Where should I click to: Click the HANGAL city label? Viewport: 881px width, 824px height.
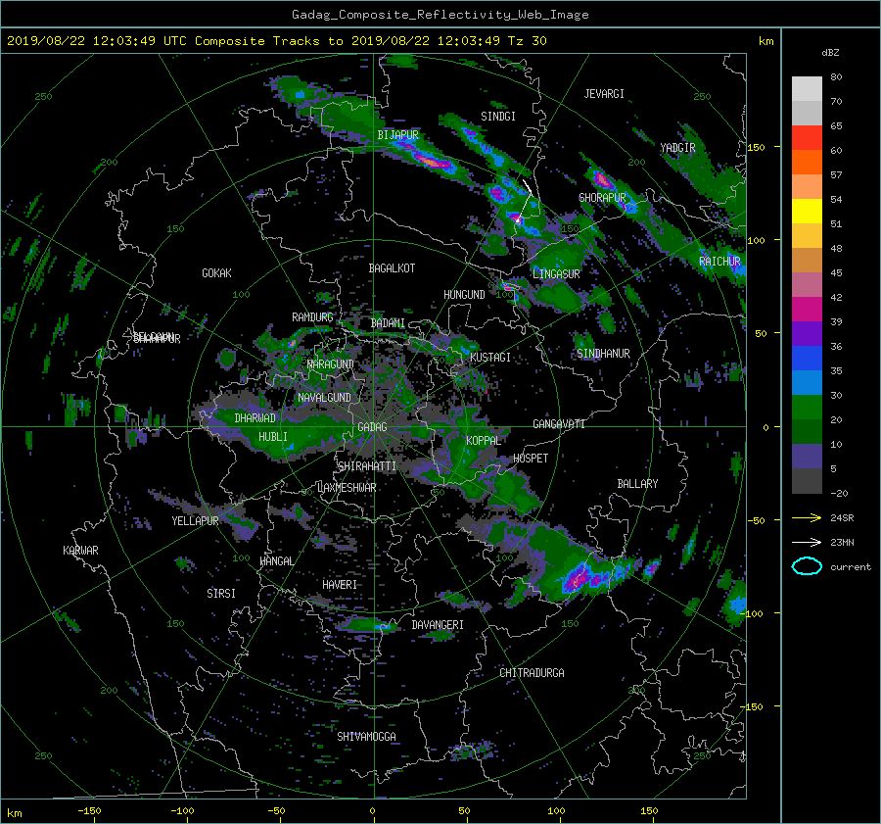pos(277,561)
